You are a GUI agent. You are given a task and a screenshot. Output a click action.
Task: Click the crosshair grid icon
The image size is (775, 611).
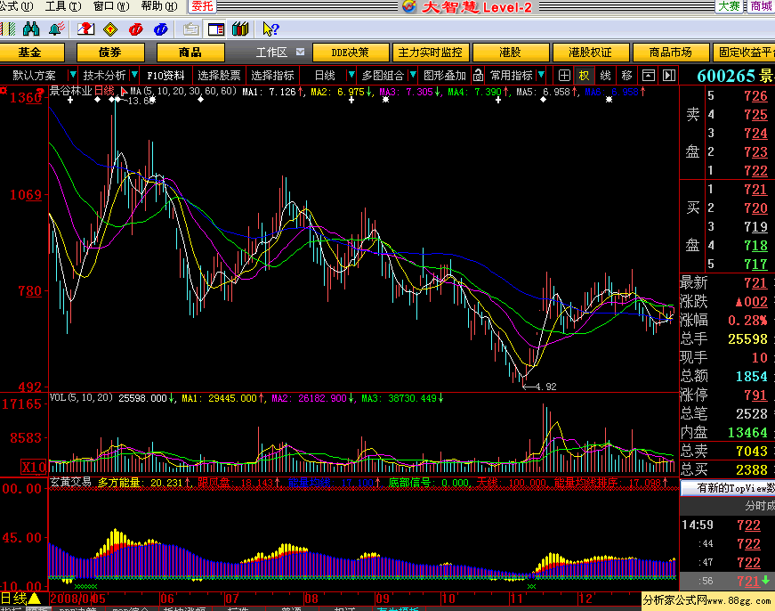pyautogui.click(x=564, y=75)
